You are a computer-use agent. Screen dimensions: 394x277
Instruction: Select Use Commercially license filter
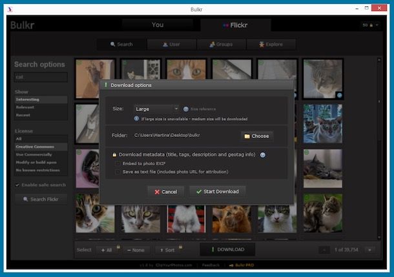pos(41,154)
